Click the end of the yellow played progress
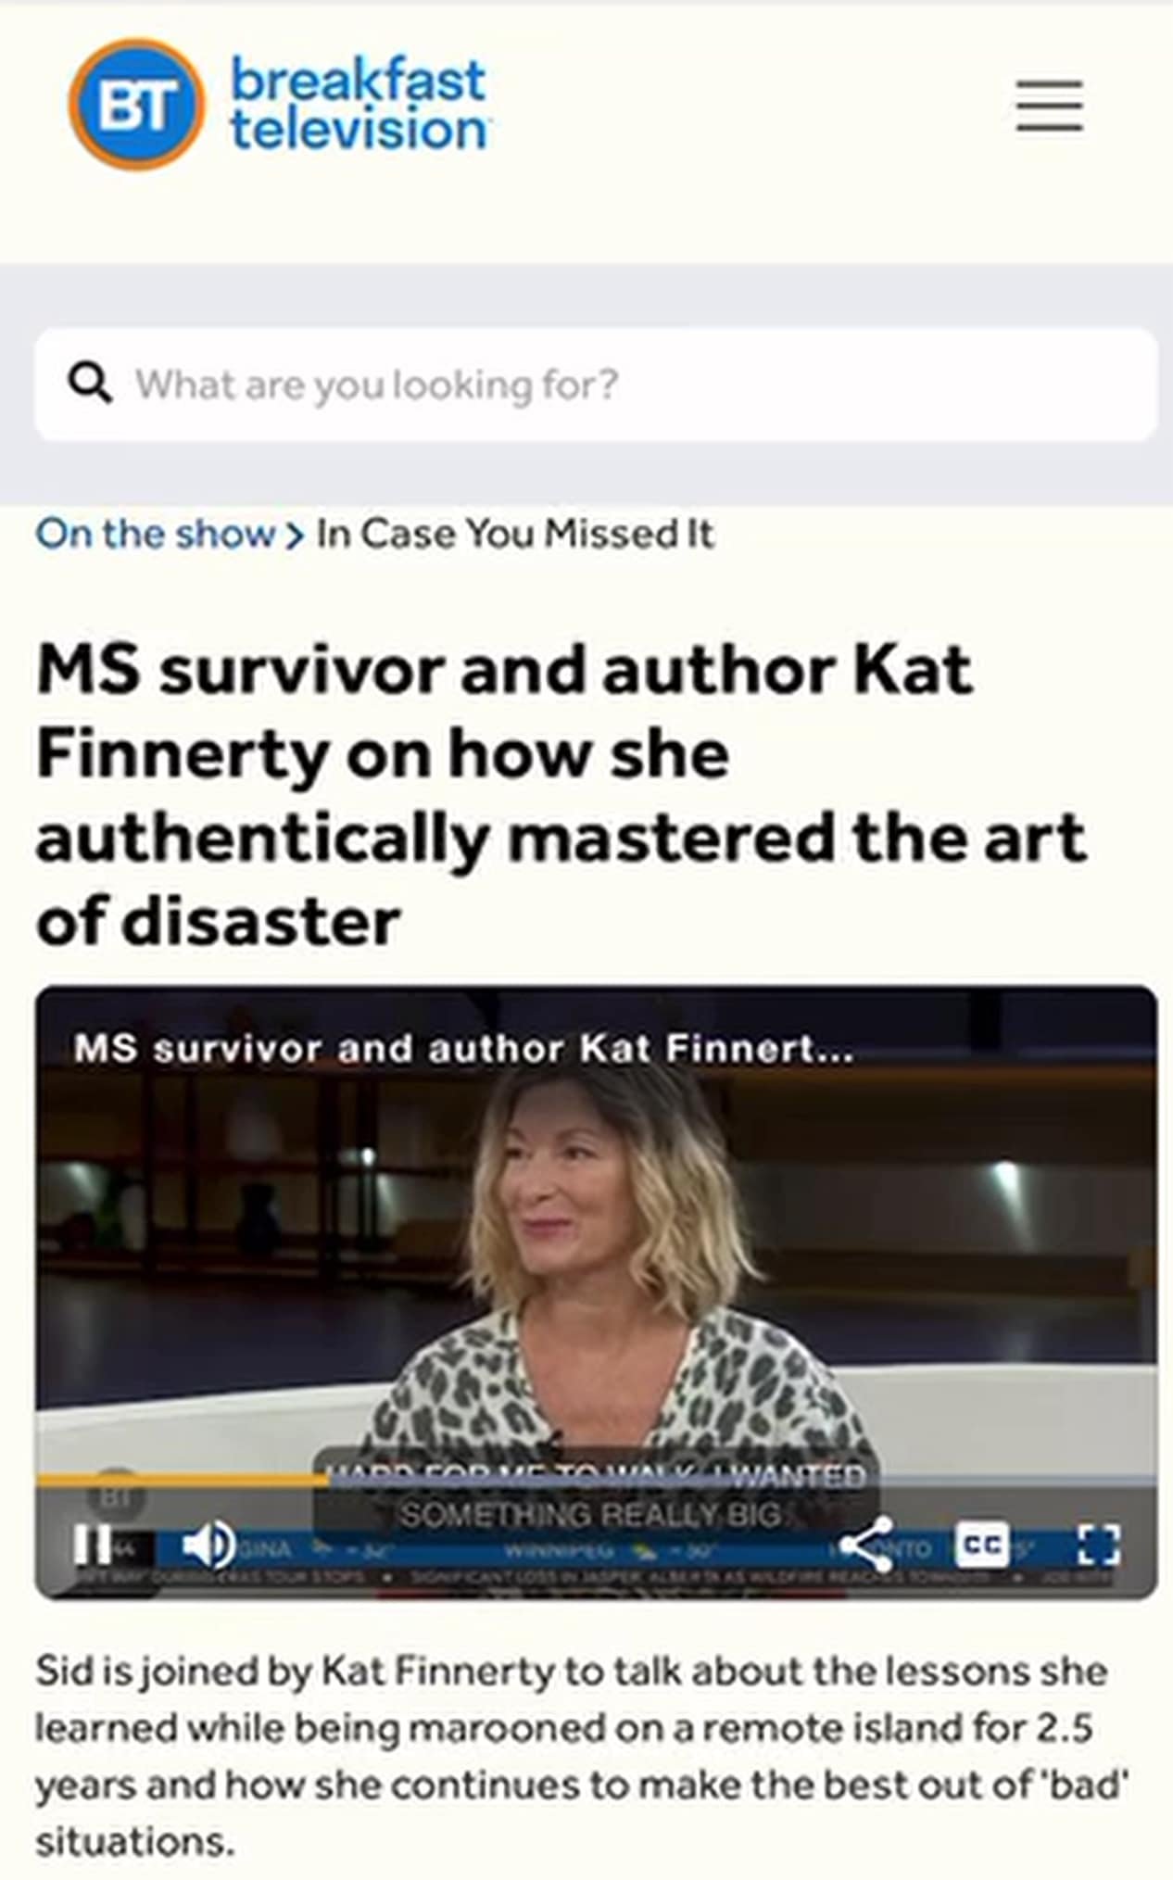The width and height of the screenshot is (1173, 1880). tap(325, 1481)
